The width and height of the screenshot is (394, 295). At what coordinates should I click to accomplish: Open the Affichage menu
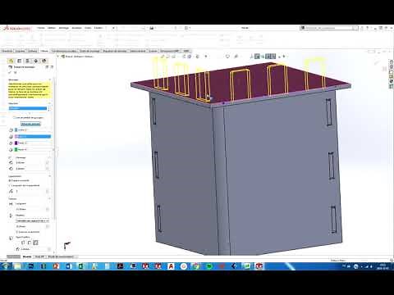[64, 28]
